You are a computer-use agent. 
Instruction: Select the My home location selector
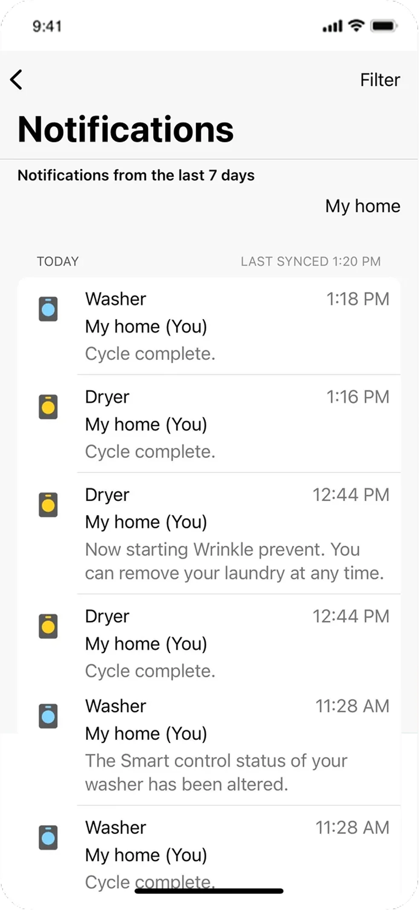(362, 206)
